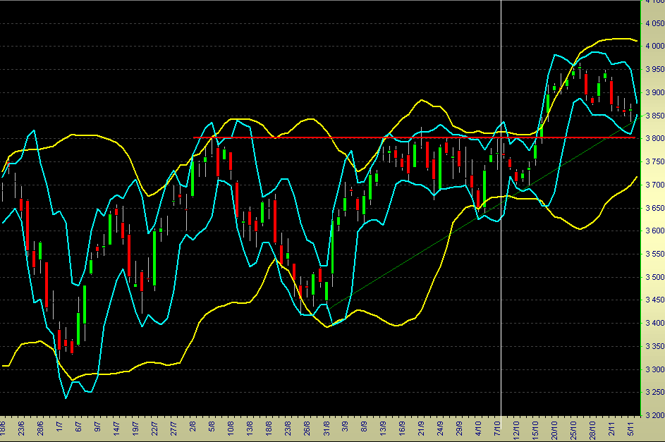665x442 pixels.
Task: Select the 4 000 price label on scale
Action: click(x=653, y=47)
